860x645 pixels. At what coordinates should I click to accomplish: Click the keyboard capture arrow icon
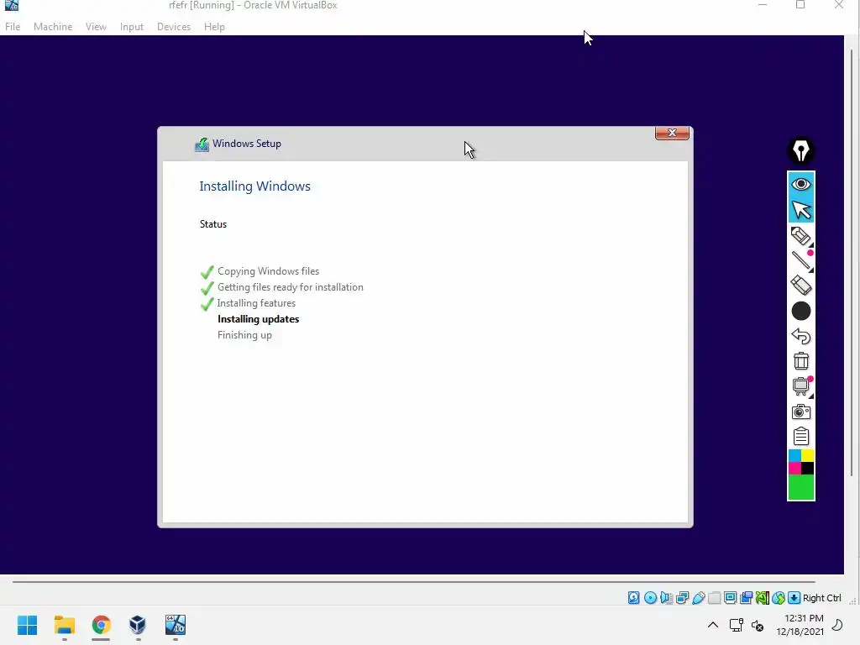click(x=794, y=598)
